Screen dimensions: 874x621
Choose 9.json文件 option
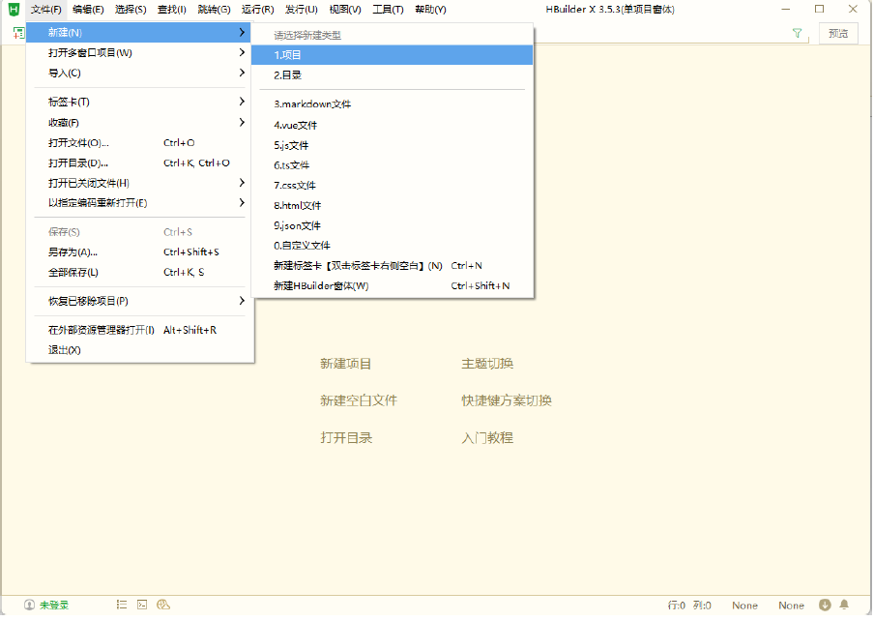[x=393, y=225]
